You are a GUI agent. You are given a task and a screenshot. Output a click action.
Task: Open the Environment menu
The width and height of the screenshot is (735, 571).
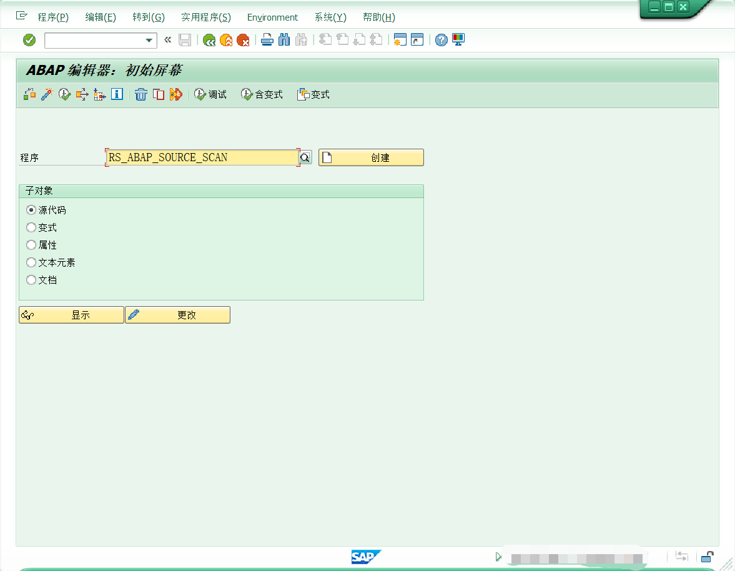272,17
